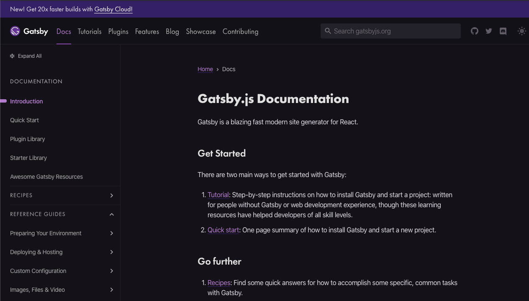Screen dimensions: 529x301
Task: Focus the Search gatsbyjs.org field
Action: tap(390, 31)
